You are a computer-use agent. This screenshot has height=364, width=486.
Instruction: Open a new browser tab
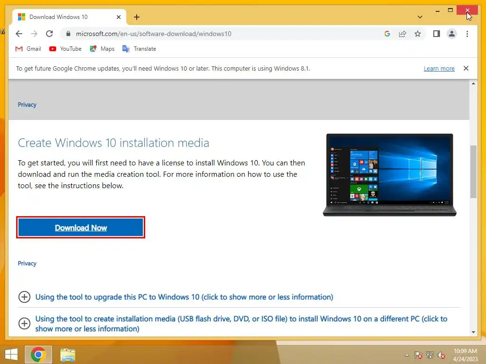pos(137,17)
